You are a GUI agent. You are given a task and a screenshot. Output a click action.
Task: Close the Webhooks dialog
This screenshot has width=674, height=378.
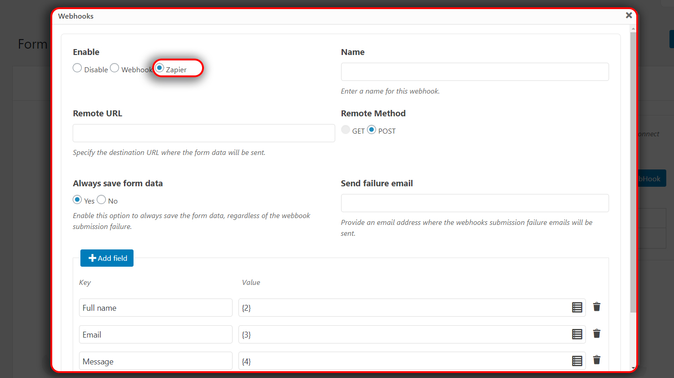click(x=629, y=15)
